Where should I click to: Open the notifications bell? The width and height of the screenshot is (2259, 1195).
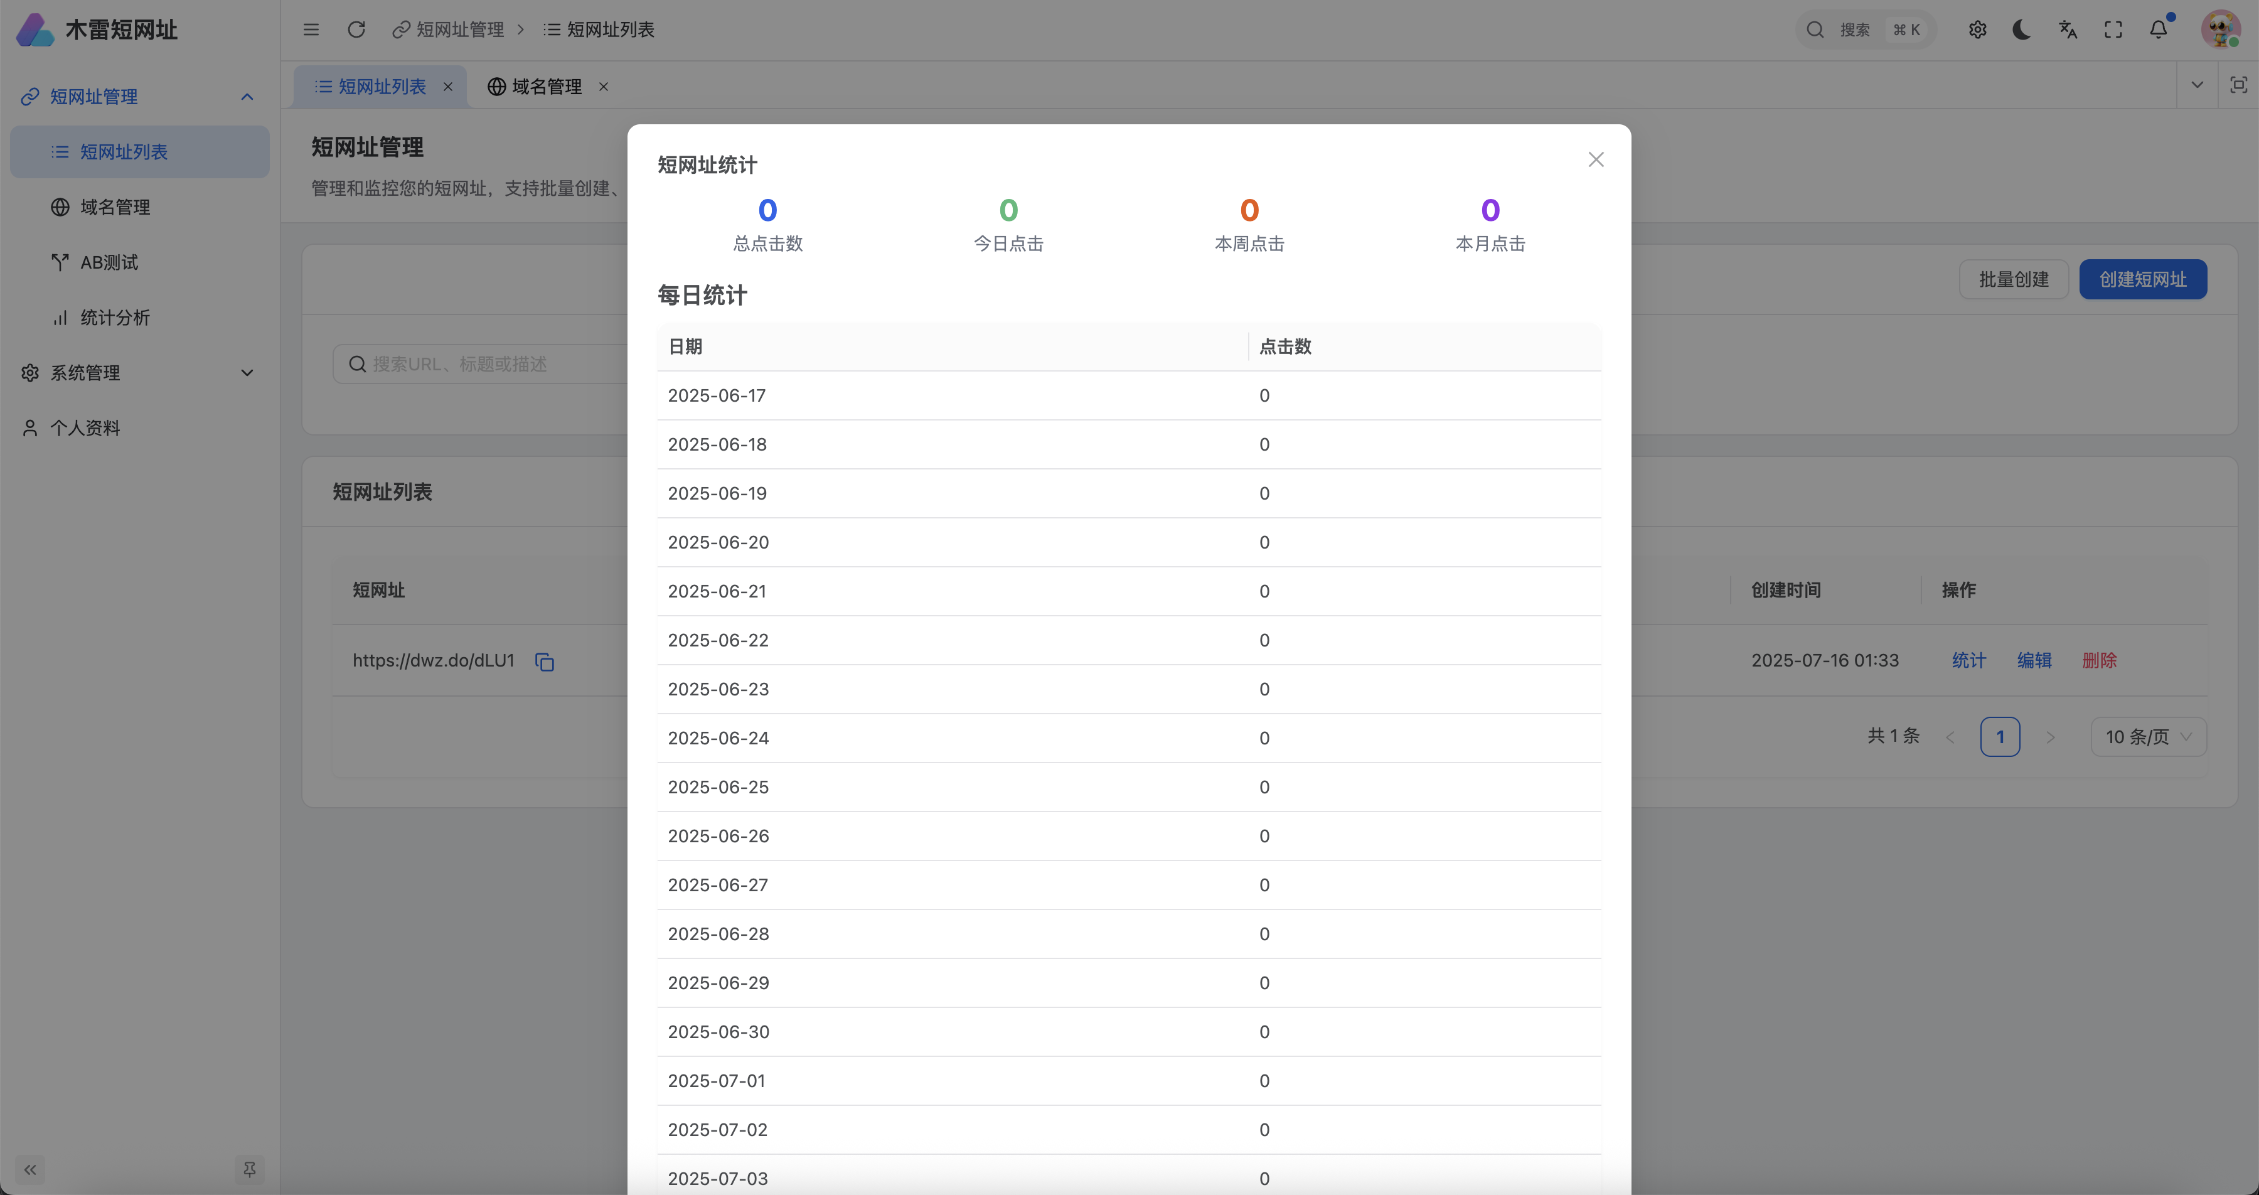tap(2158, 30)
